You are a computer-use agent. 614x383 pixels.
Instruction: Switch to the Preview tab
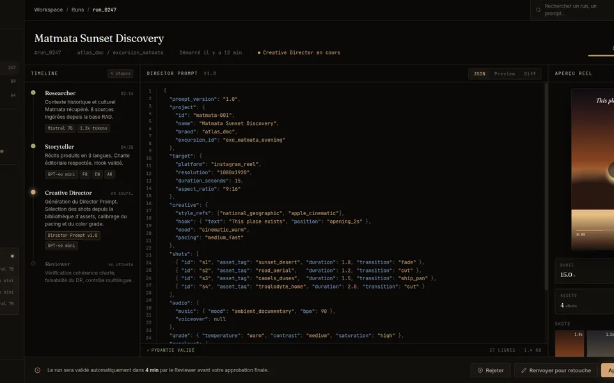[x=505, y=73]
